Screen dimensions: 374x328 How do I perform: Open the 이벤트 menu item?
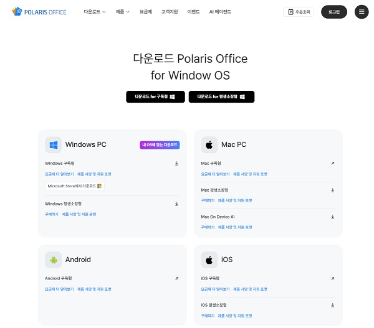(193, 12)
